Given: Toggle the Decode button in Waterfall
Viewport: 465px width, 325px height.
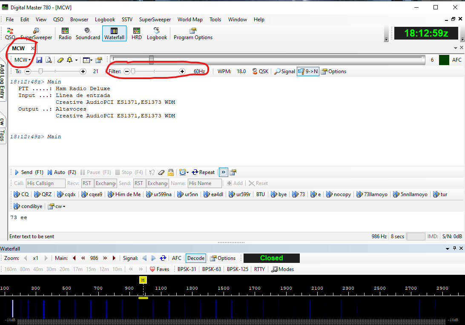Looking at the screenshot, I should pyautogui.click(x=196, y=258).
